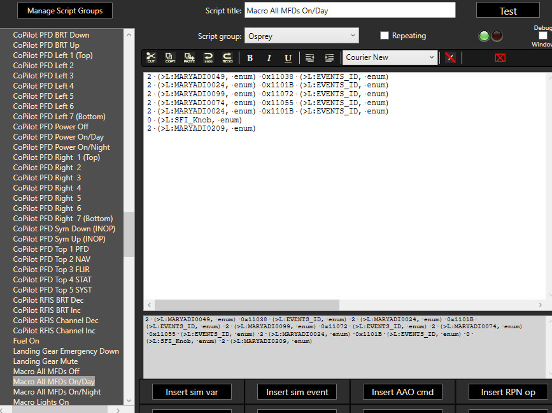Click the decrease indent icon
Viewport: 552px width, 413px height.
(309, 58)
